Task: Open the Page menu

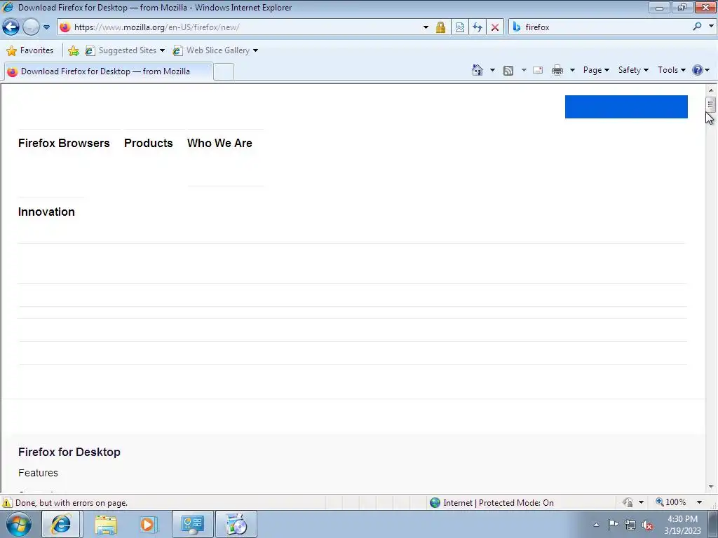Action: pos(596,70)
